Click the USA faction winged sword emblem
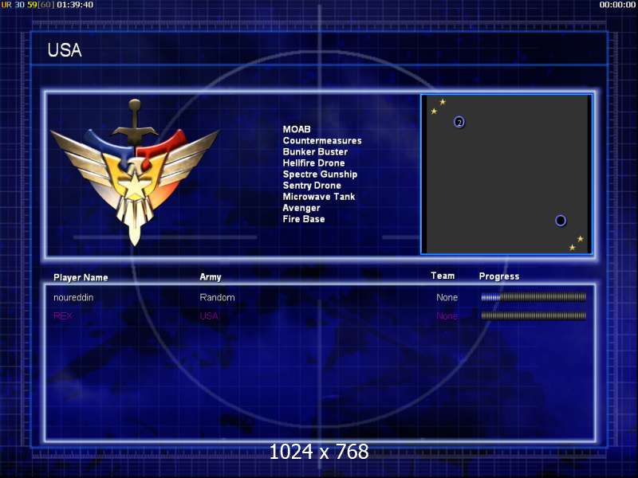 click(135, 171)
